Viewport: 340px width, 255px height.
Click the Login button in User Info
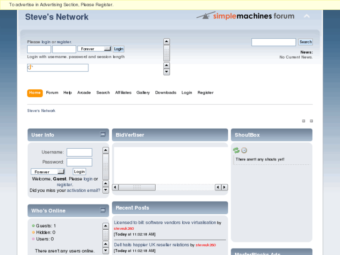tap(80, 172)
